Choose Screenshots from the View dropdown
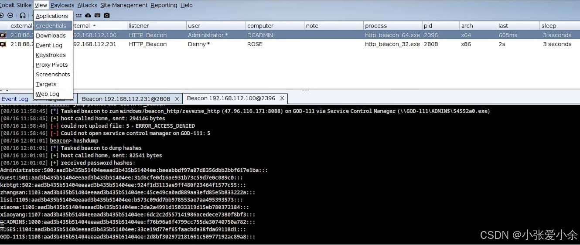The width and height of the screenshot is (580, 245). coord(53,75)
